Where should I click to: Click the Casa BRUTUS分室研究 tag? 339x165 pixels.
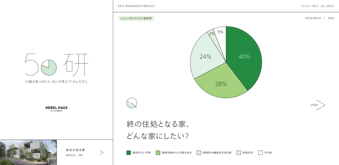(x=136, y=19)
